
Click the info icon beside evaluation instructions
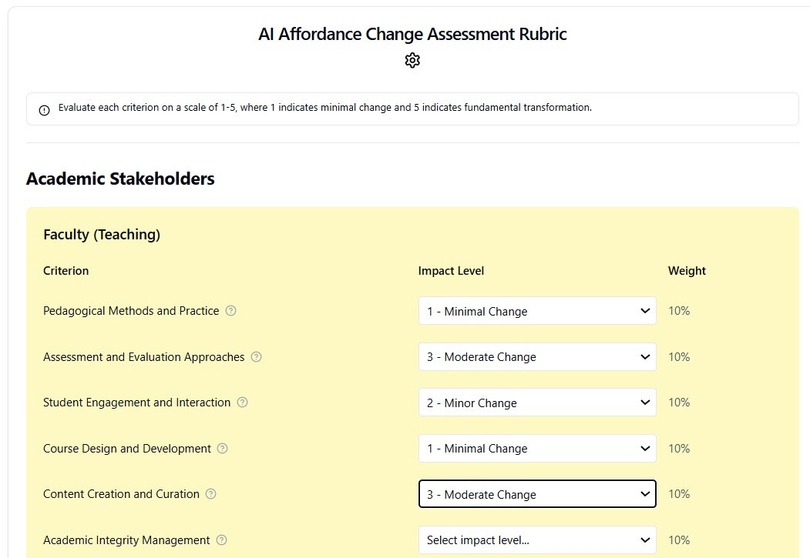(x=45, y=110)
